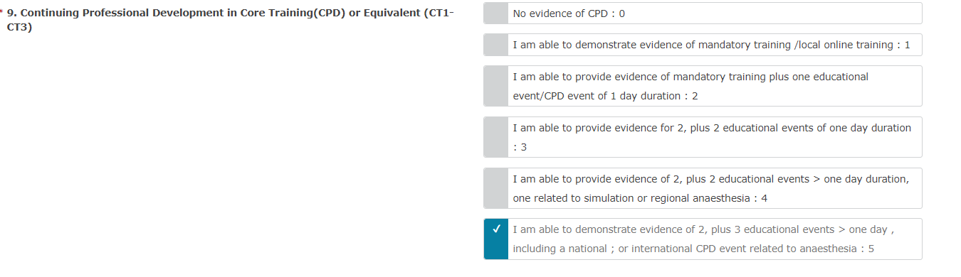Screen dimensions: 961x277
Task: Click the ': 3' score line in option four
Action: (x=520, y=147)
